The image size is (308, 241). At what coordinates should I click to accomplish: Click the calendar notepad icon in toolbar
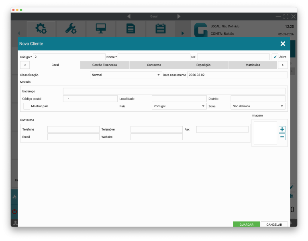(x=160, y=29)
